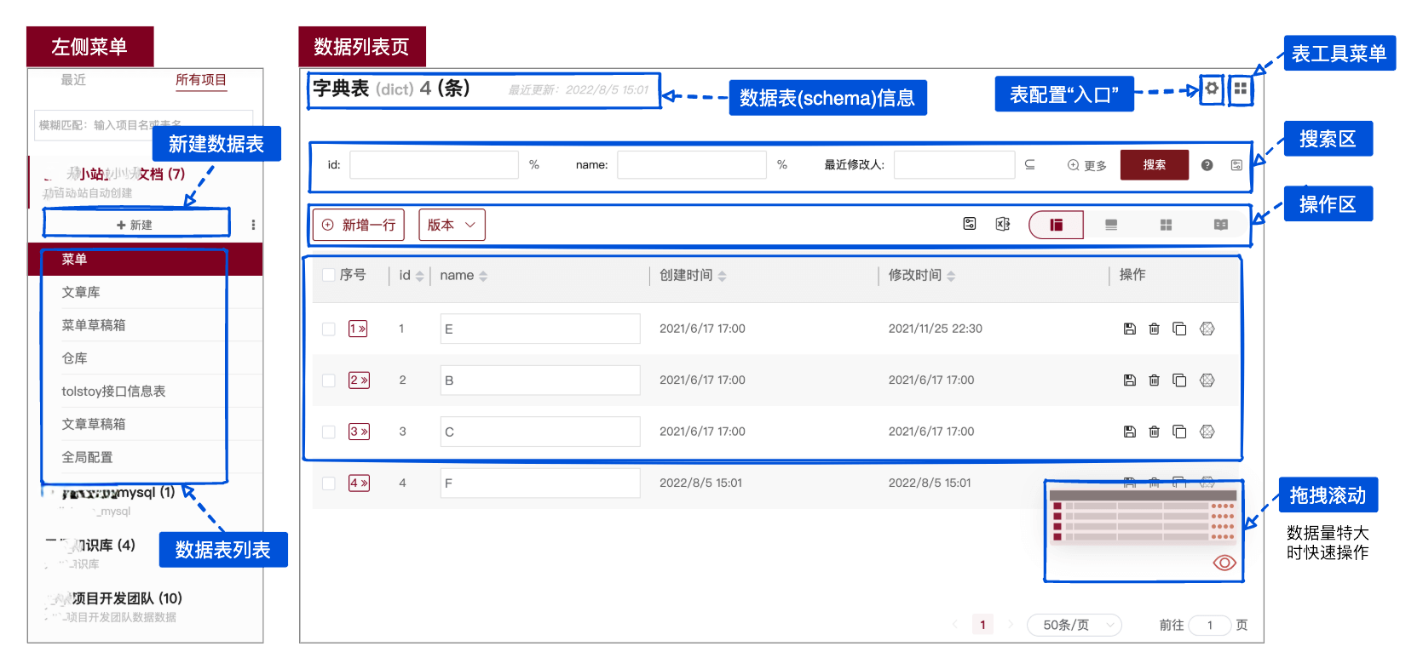Tick the checkbox for row 3
The image size is (1423, 669).
click(x=329, y=432)
